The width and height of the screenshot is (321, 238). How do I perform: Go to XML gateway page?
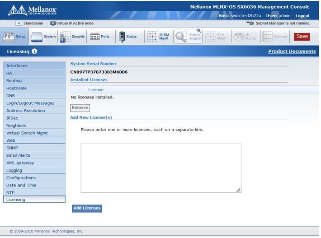pos(34,163)
